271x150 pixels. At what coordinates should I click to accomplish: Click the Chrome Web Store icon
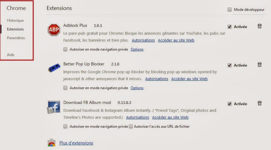tap(52, 143)
